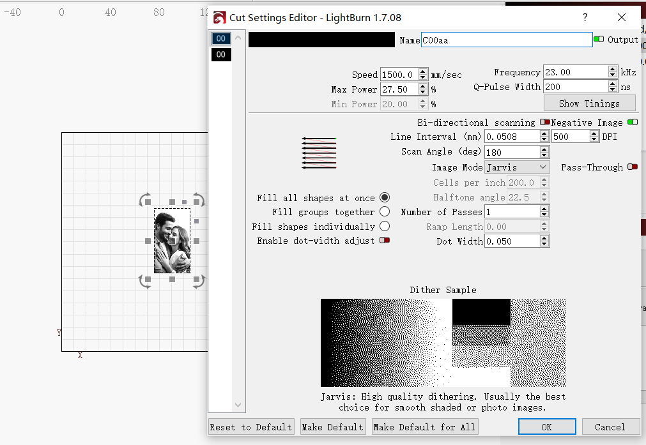Click the scan direction preview diagram
This screenshot has width=646, height=445.
click(319, 153)
